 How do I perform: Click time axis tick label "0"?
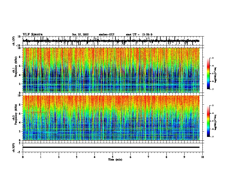[x=23, y=157]
